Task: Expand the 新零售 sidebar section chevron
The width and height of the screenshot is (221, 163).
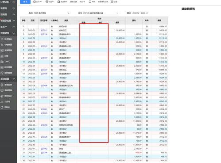Action: tap(14, 8)
